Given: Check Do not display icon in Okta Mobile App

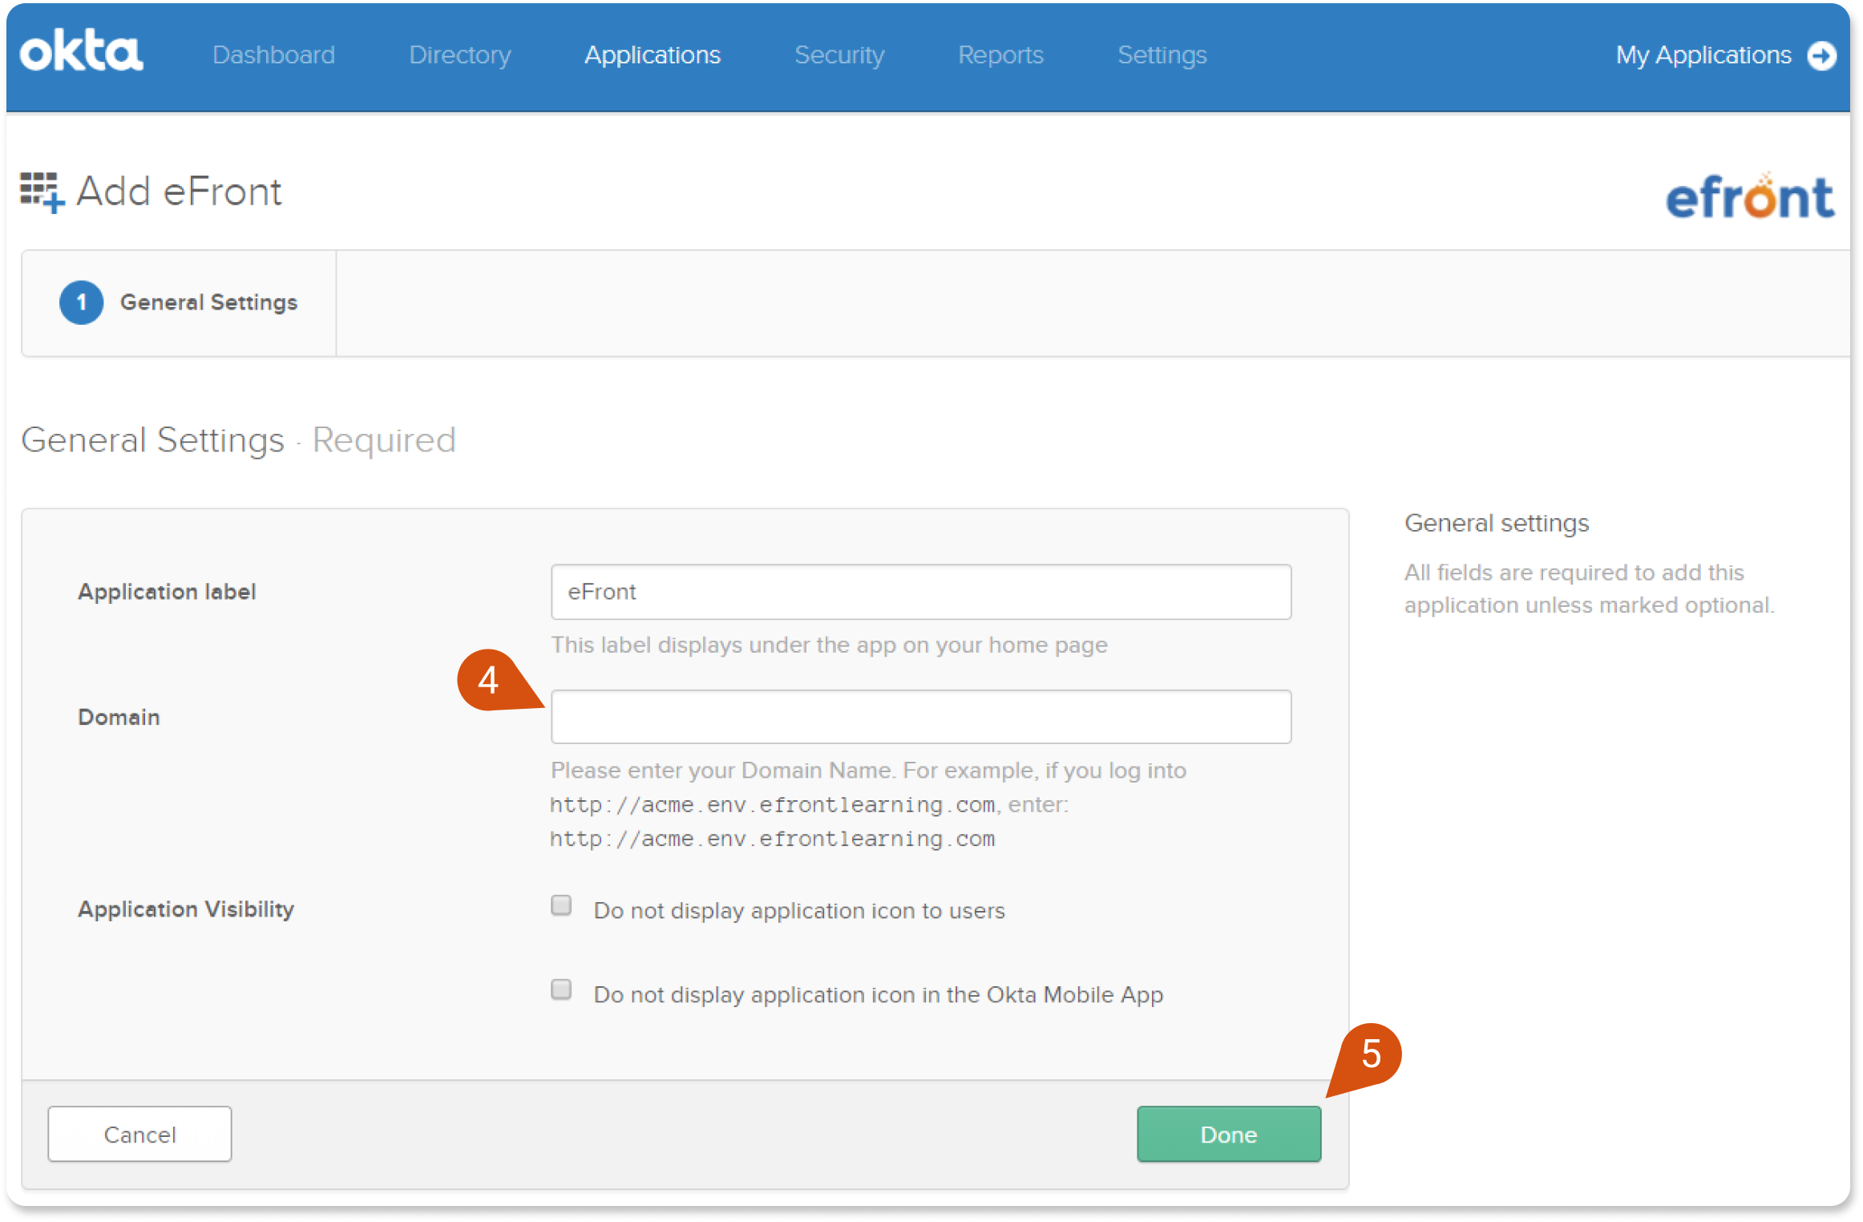Looking at the screenshot, I should [x=561, y=989].
